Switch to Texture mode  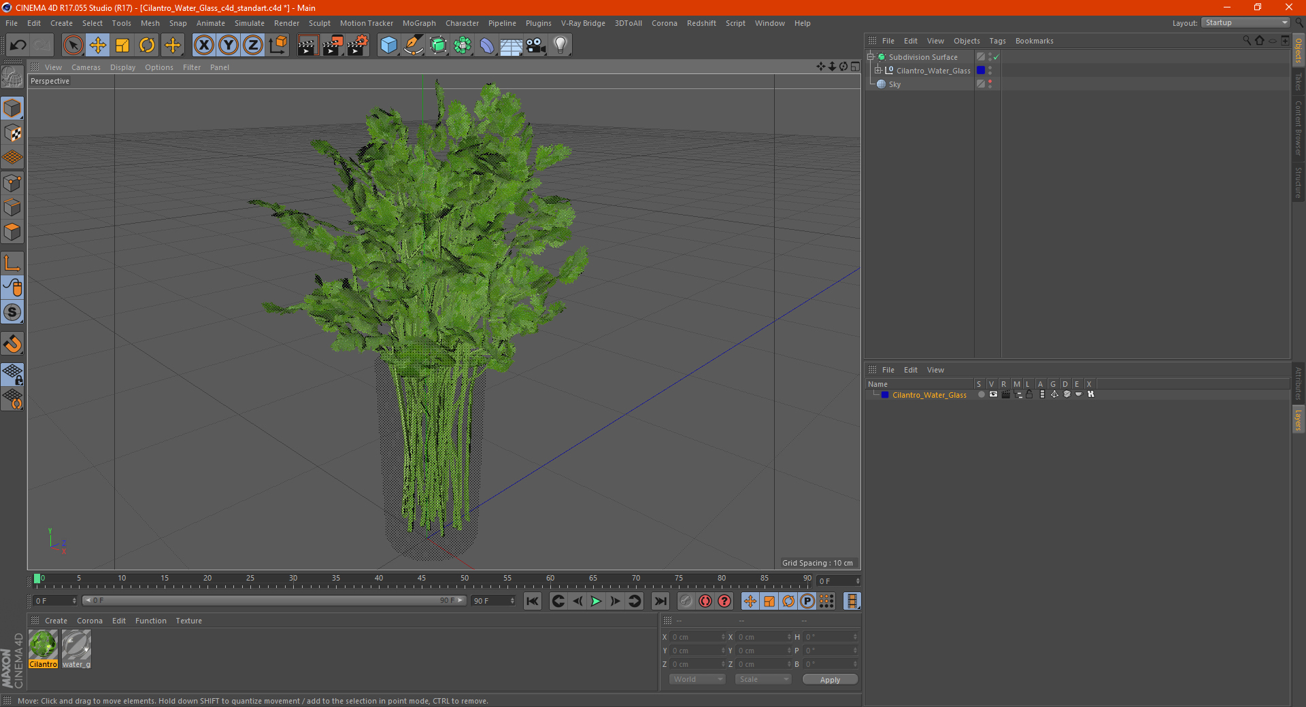click(x=12, y=133)
